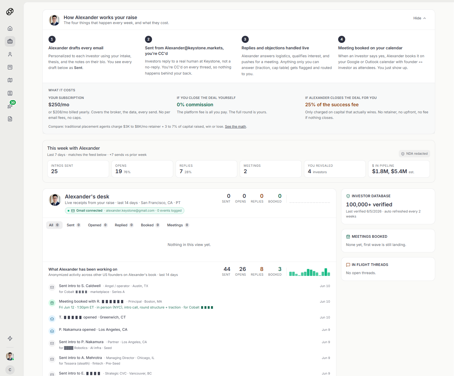This screenshot has height=376, width=454.
Task: Open the document sidebar icon
Action: [10, 119]
